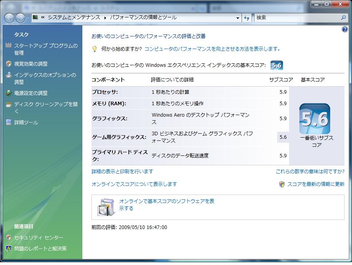Viewport: 352px width, 265px height.
Task: Click the software box and CD icon
Action: click(x=107, y=207)
